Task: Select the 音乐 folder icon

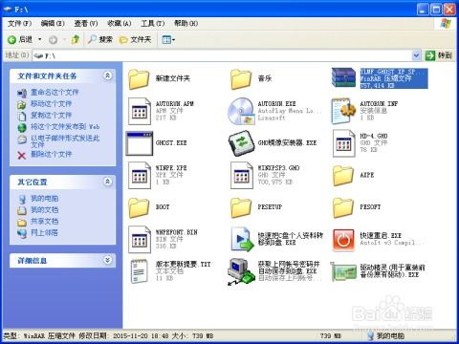Action: tap(241, 79)
